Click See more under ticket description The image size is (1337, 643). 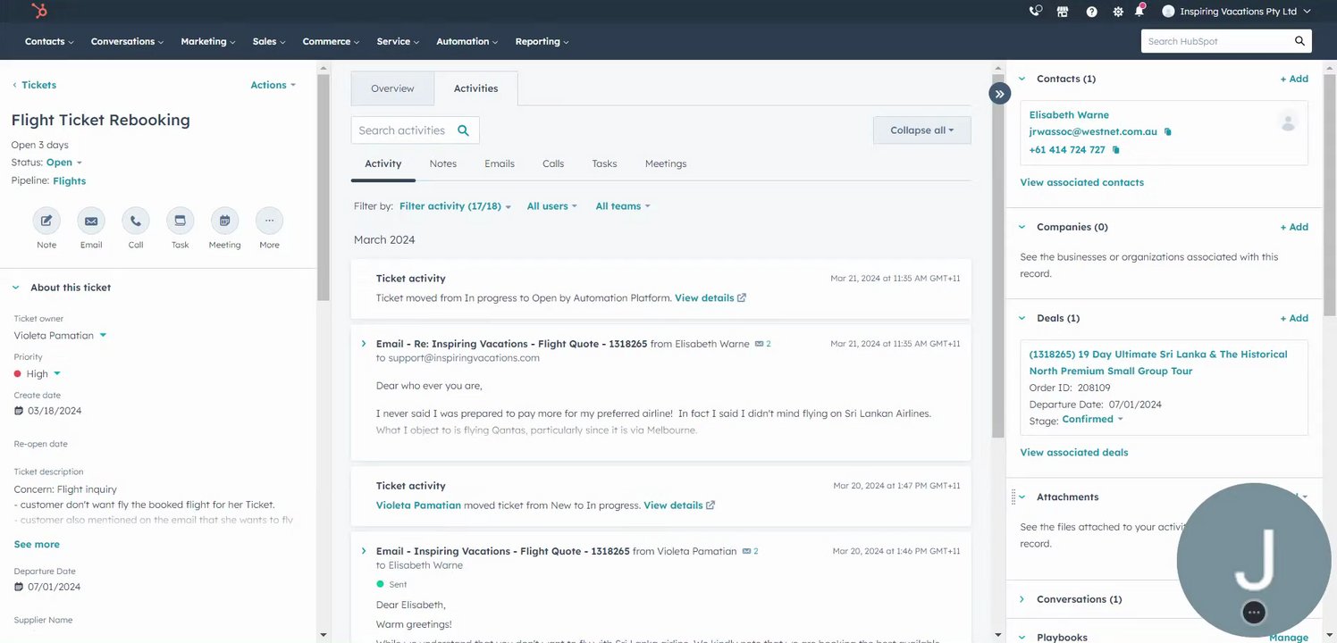[x=37, y=544]
